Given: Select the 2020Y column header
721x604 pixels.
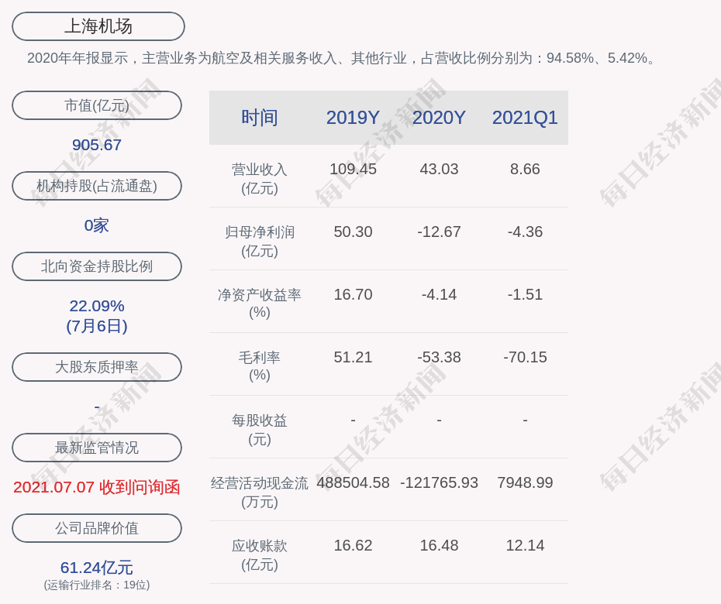Looking at the screenshot, I should click(x=439, y=118).
